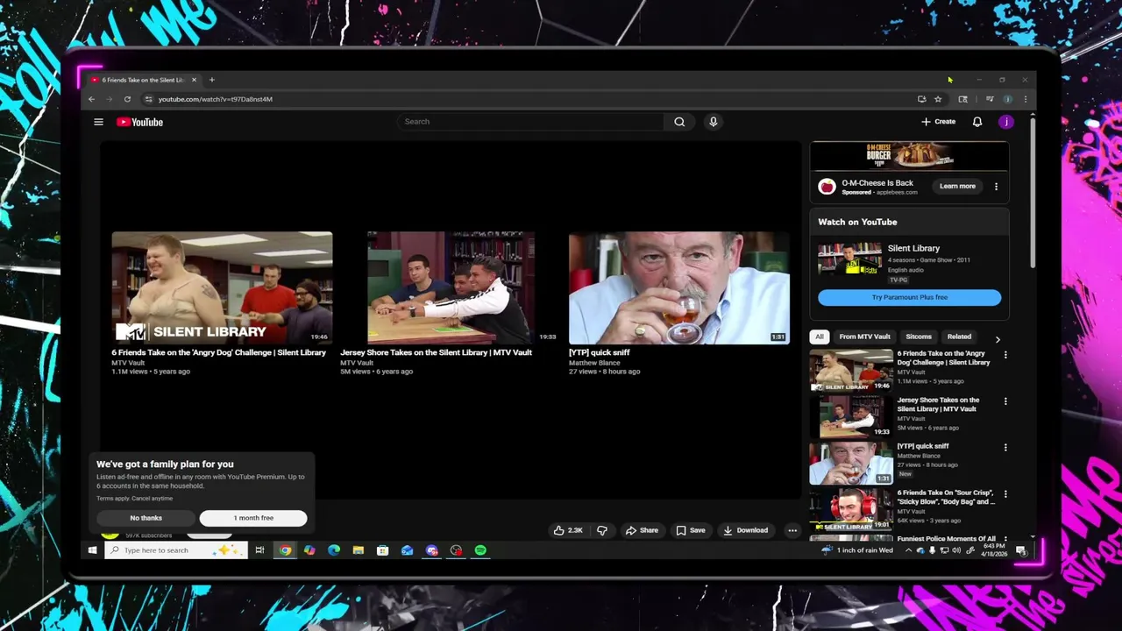This screenshot has height=631, width=1122.
Task: Open the Chrome three-dot menu
Action: [1026, 99]
